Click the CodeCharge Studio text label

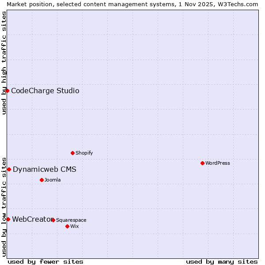[45, 91]
